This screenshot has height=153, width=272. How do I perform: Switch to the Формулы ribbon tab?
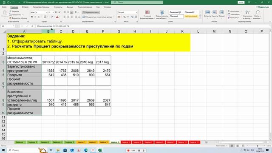click(x=58, y=7)
